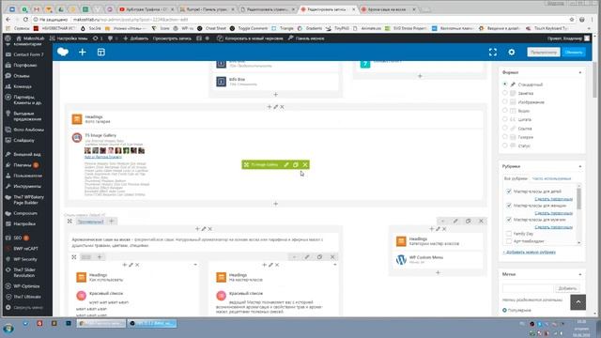Select the Стандартный post format
This screenshot has height=338, width=601.
pos(505,84)
